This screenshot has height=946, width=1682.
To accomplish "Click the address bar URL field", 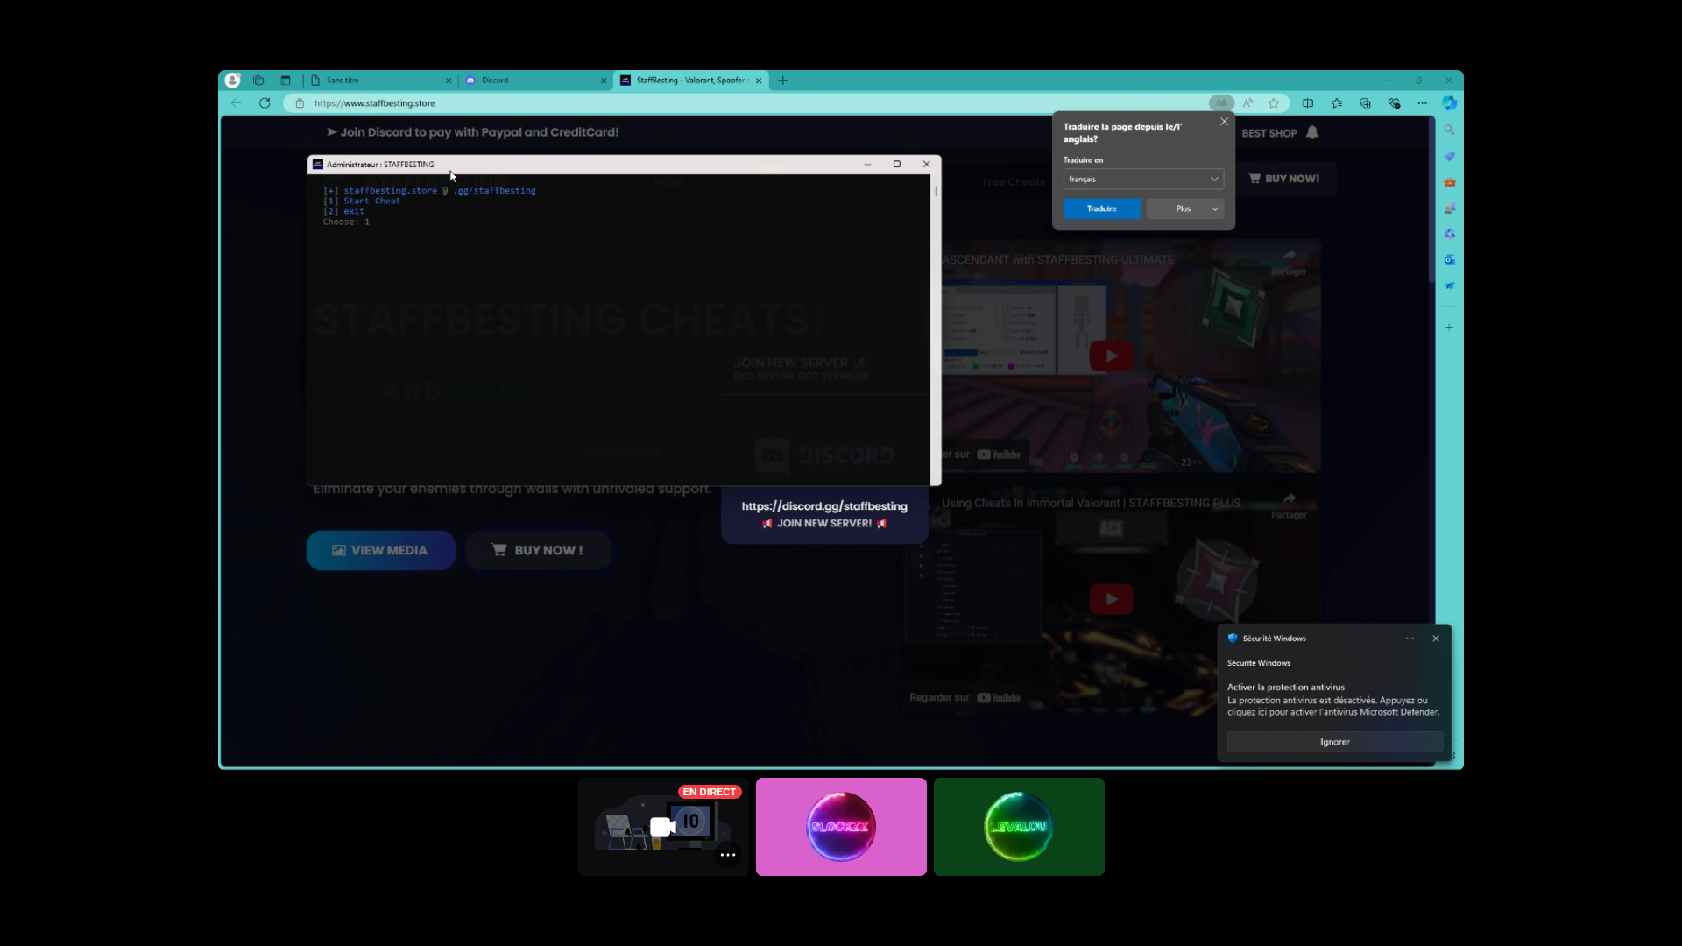I will 745,103.
